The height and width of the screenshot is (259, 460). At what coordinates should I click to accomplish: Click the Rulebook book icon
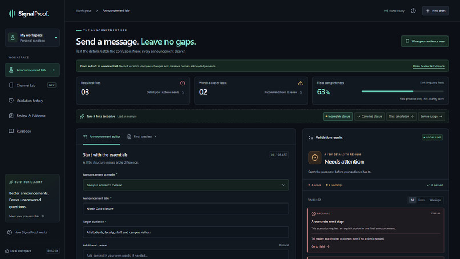click(x=11, y=131)
